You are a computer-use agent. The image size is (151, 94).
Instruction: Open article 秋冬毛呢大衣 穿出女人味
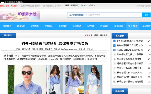point(129,72)
